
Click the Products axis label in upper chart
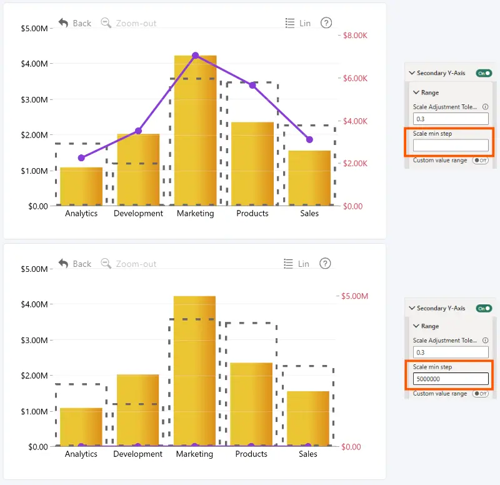point(252,213)
